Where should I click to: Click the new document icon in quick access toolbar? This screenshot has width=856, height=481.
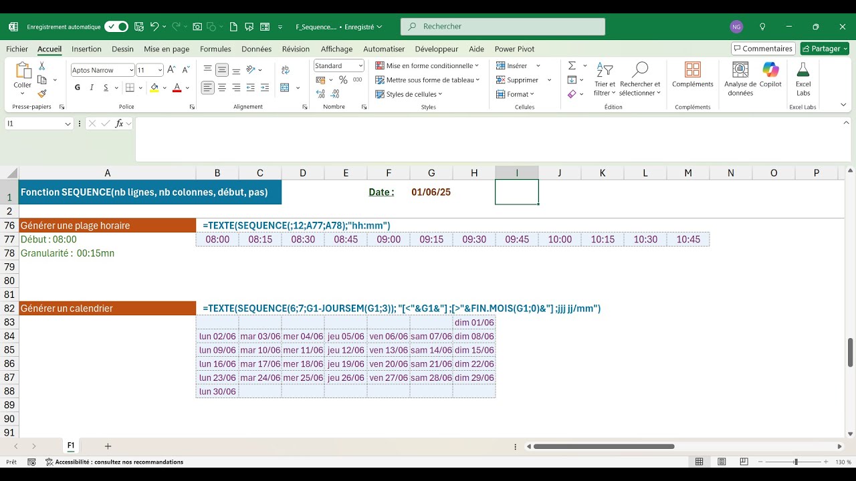click(233, 27)
